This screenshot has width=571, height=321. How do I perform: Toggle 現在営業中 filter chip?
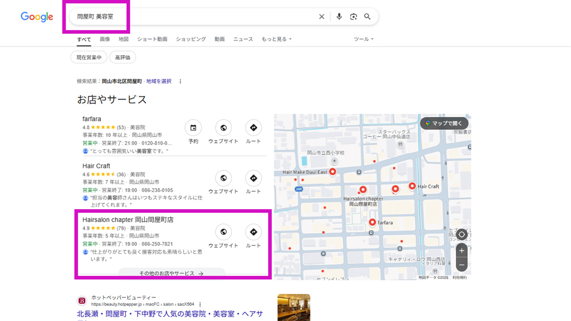click(x=89, y=58)
